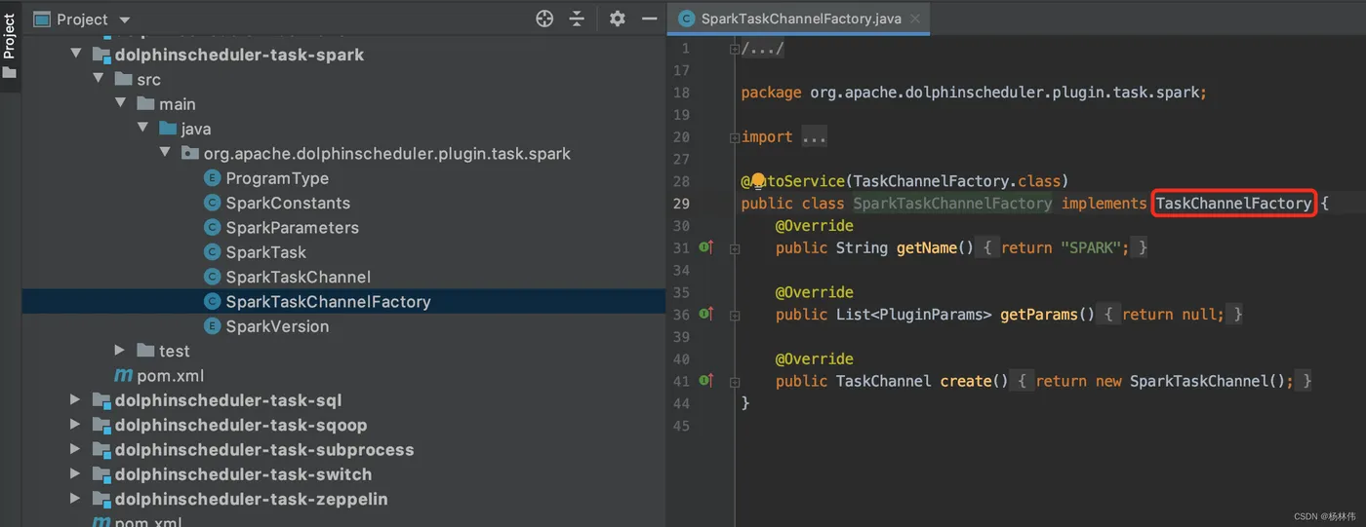Open Project panel settings gear
The width and height of the screenshot is (1366, 527).
(x=618, y=19)
